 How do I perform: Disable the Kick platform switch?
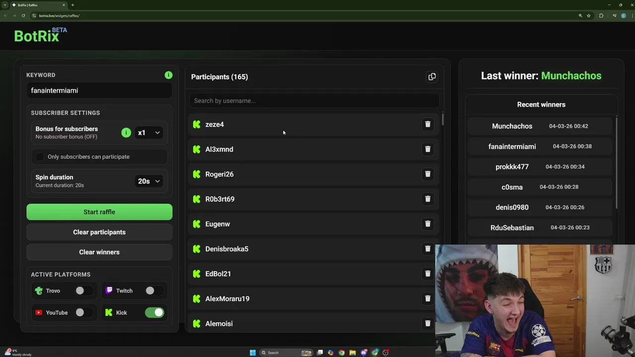154,312
